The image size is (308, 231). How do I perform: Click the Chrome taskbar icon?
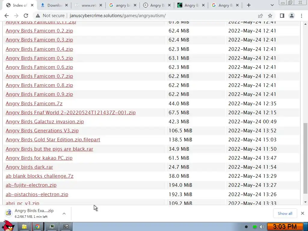37,227
